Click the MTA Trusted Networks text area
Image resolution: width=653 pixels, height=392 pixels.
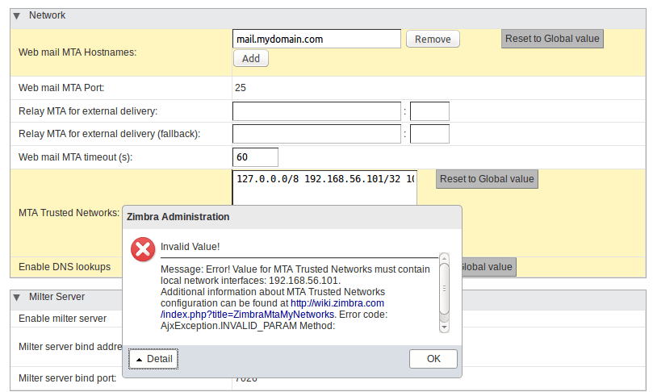pos(324,187)
